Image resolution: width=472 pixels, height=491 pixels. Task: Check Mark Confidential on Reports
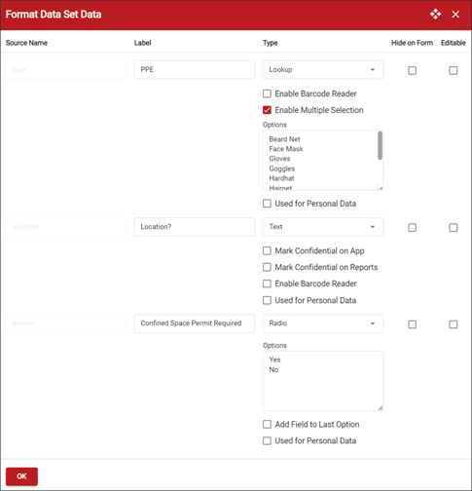coord(267,267)
